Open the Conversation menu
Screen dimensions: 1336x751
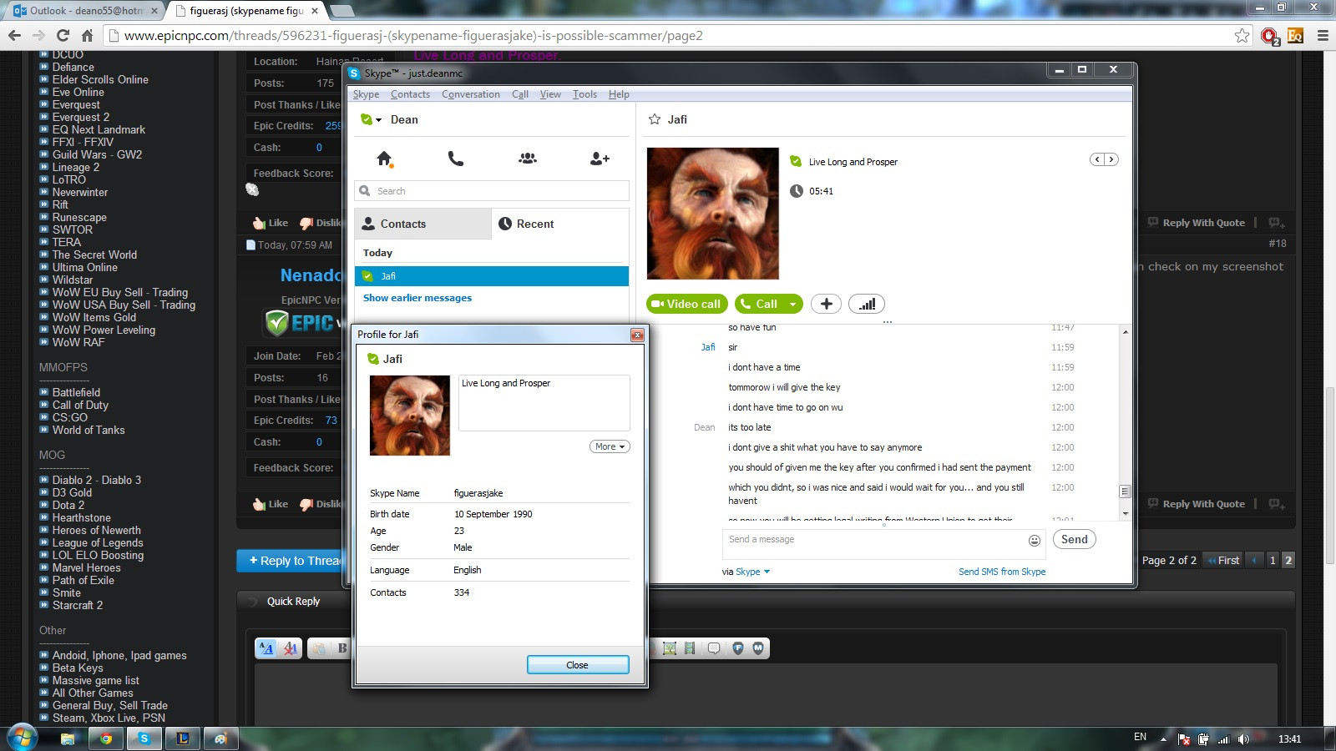pos(471,94)
